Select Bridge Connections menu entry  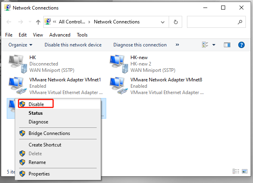point(49,133)
